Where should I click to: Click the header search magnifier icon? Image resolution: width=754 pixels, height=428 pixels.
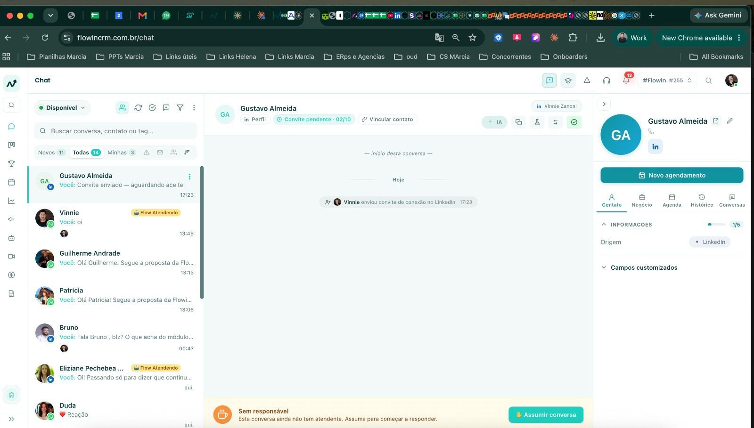point(708,81)
